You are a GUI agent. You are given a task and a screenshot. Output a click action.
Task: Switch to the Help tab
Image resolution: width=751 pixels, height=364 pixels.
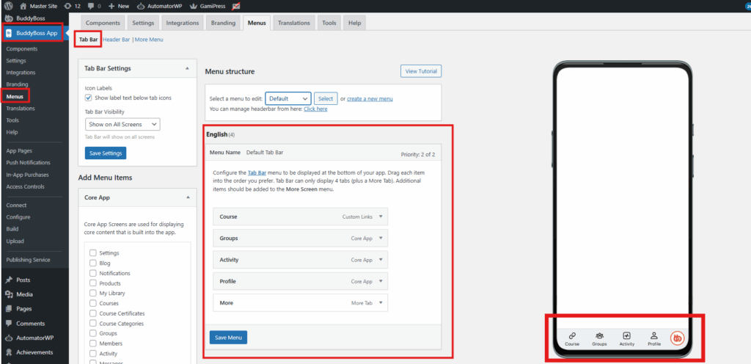click(354, 23)
